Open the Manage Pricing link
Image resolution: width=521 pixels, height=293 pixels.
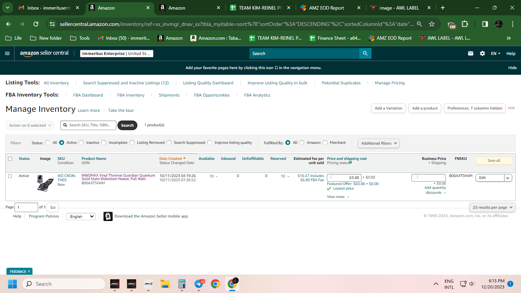tap(390, 83)
